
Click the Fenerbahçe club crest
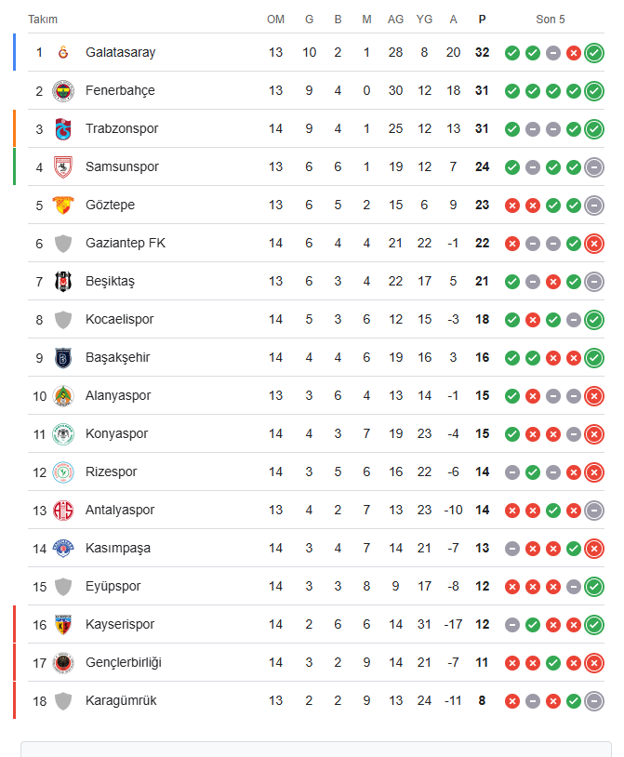point(63,91)
